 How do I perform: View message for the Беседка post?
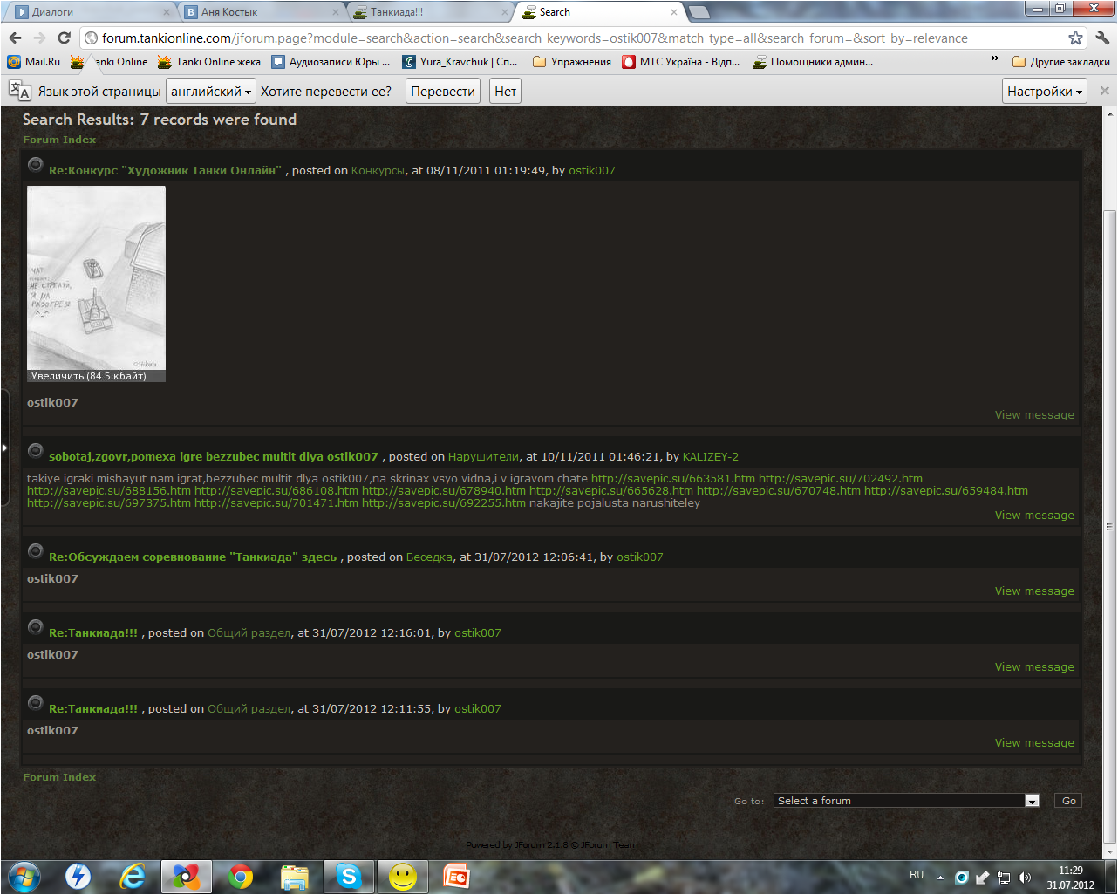click(1034, 591)
